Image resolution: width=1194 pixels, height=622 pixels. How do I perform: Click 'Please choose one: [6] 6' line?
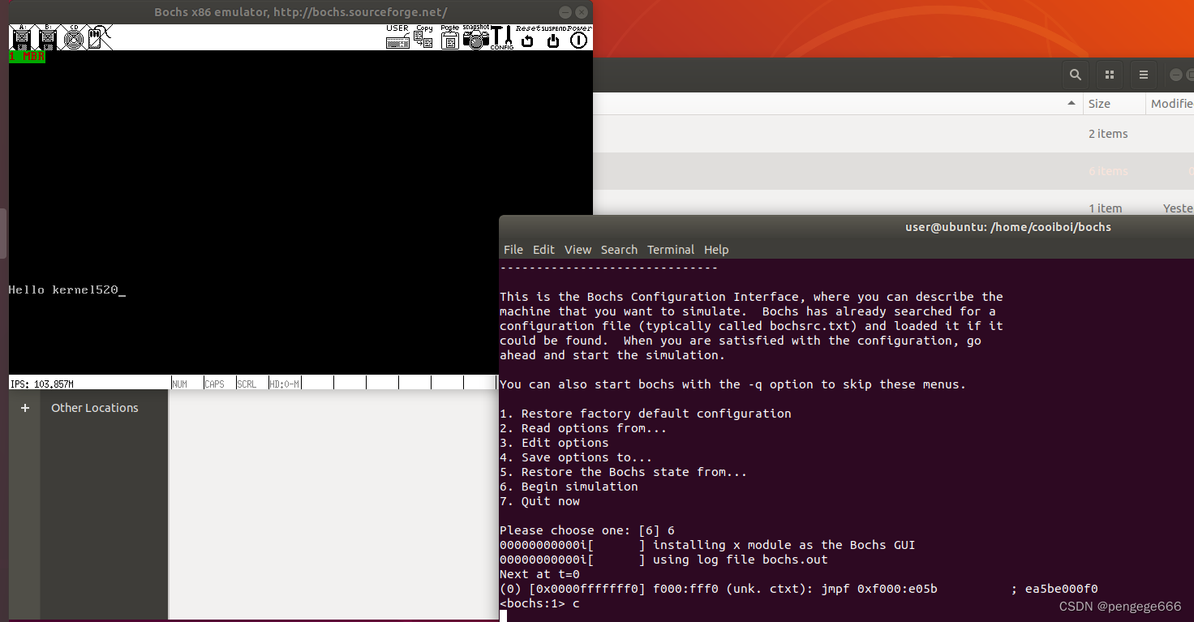[x=587, y=530]
